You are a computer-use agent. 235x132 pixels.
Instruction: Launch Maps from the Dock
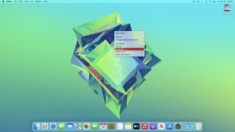78,126
